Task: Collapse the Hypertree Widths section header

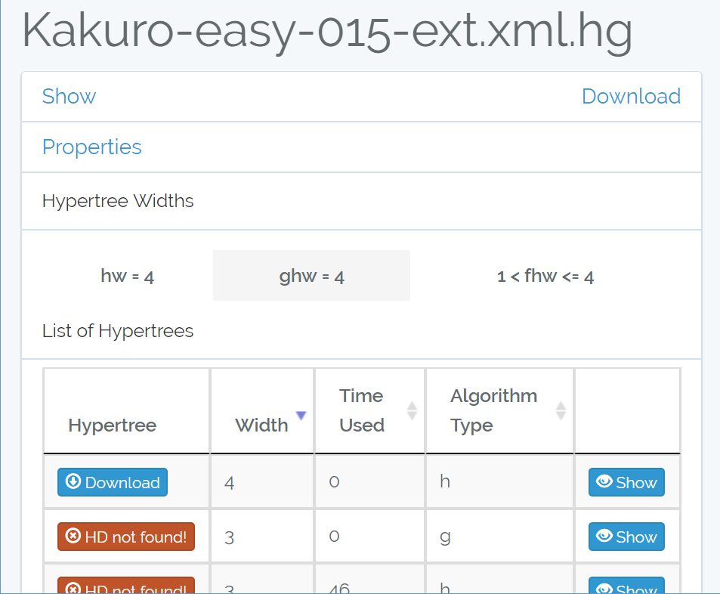Action: point(118,201)
